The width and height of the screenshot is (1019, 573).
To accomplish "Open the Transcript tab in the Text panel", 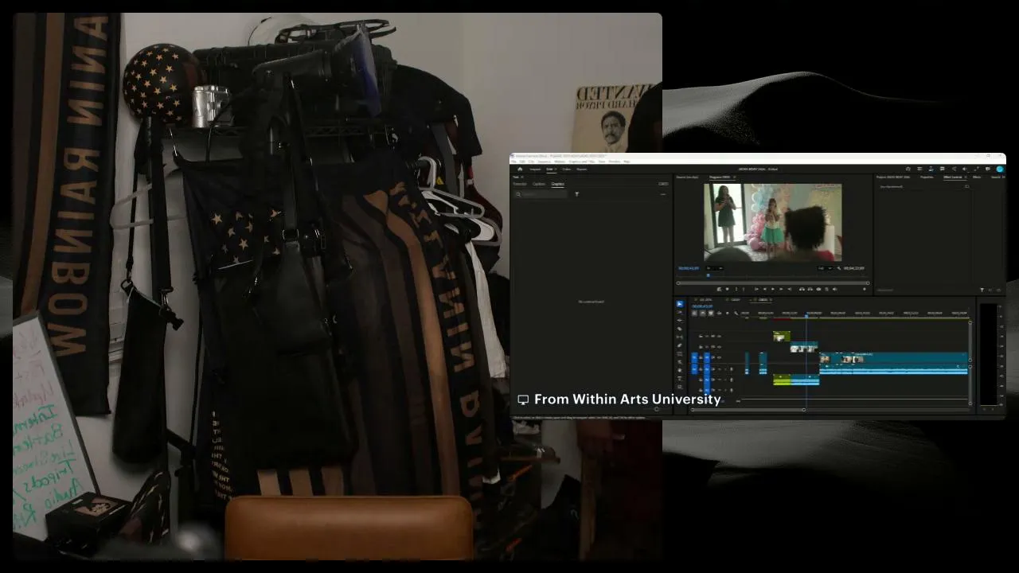I will pyautogui.click(x=519, y=184).
